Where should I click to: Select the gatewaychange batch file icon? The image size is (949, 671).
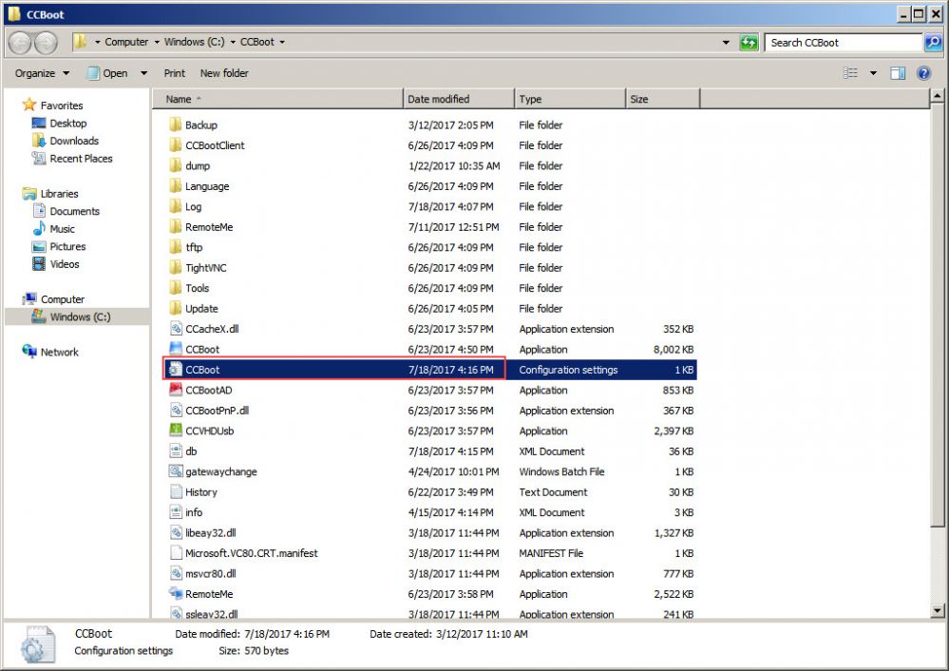[176, 471]
